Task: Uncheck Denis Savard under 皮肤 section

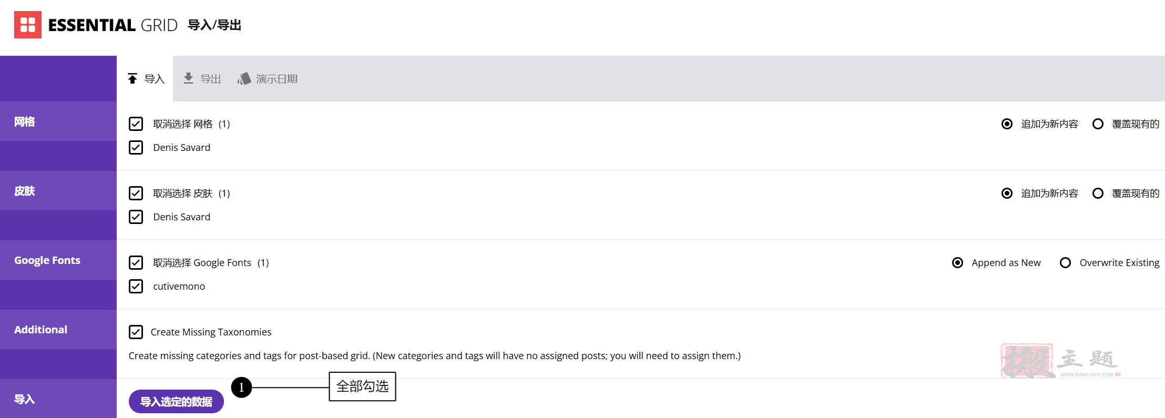Action: [x=136, y=217]
